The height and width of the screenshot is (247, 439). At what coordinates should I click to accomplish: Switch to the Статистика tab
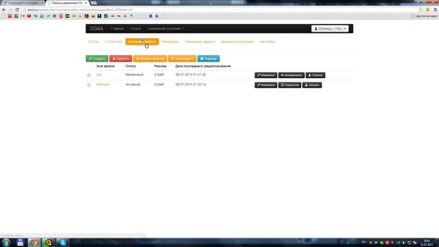coord(113,41)
